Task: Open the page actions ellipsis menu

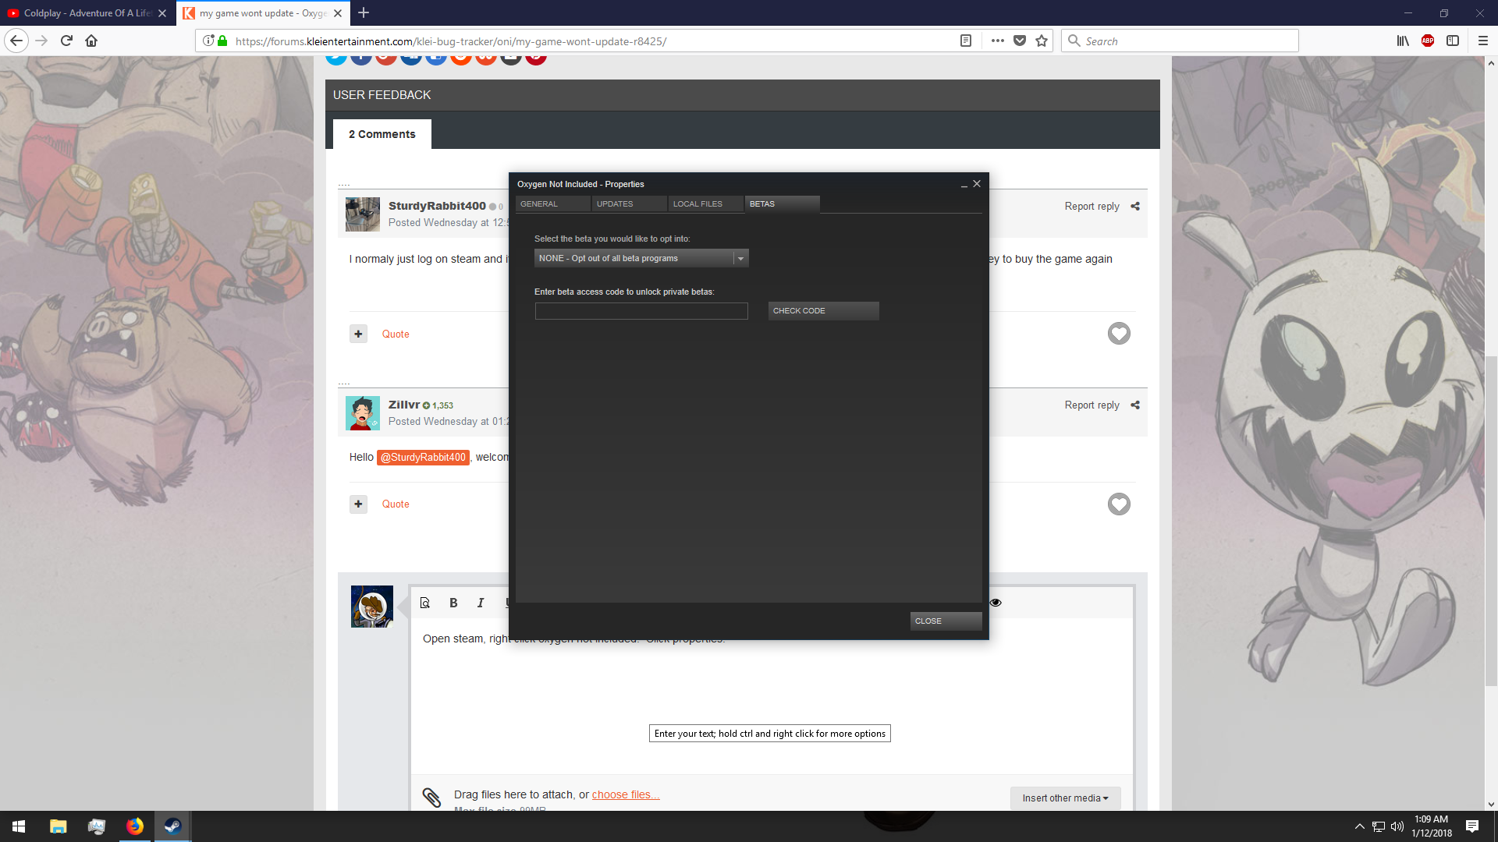Action: click(x=997, y=41)
